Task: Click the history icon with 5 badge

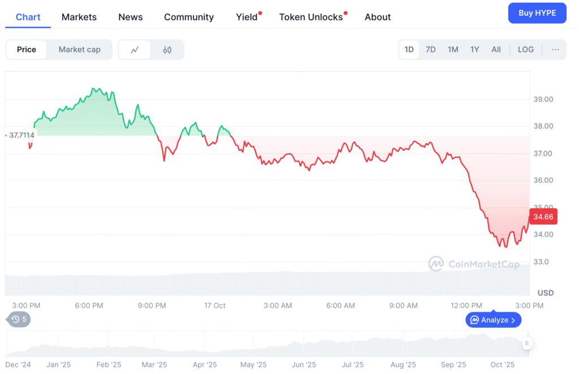Action: tap(19, 320)
